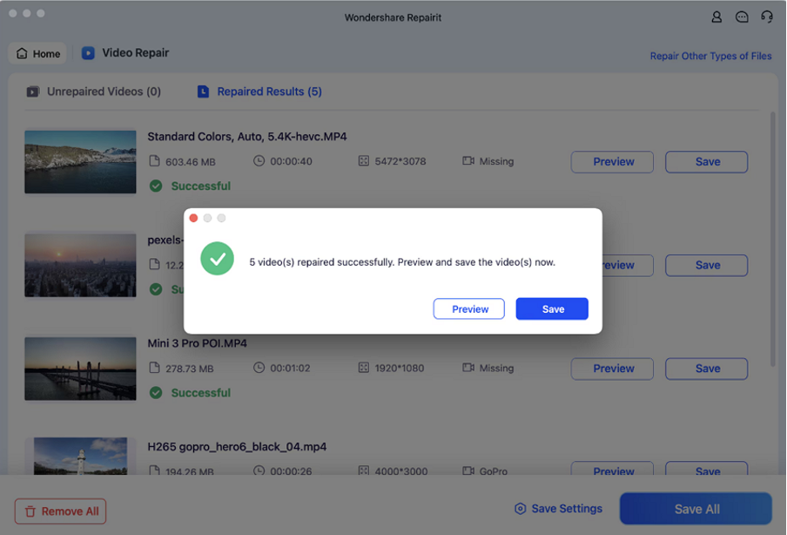Image resolution: width=787 pixels, height=535 pixels.
Task: Preview the Mini 3 Pro POI.MP4 video
Action: click(612, 369)
